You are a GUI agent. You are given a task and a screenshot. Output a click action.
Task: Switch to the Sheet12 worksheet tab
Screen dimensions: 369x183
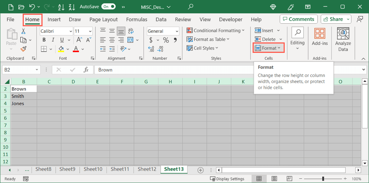[147, 169]
